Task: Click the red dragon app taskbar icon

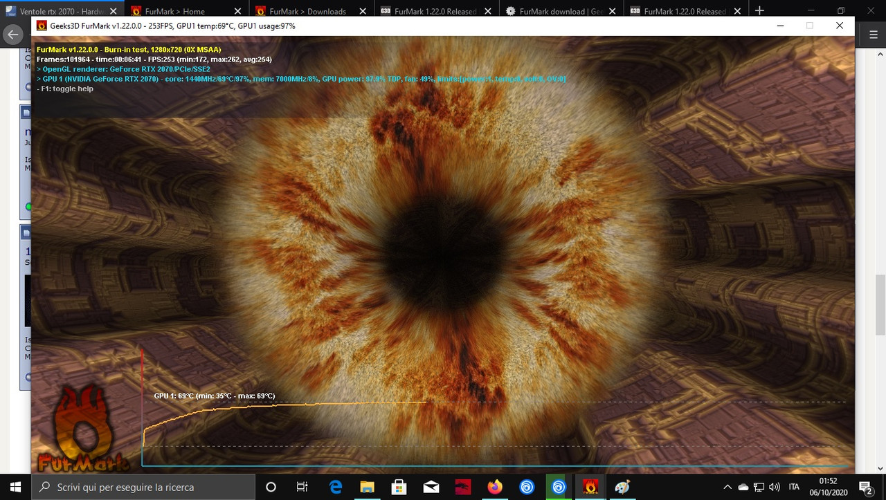Action: pos(463,487)
